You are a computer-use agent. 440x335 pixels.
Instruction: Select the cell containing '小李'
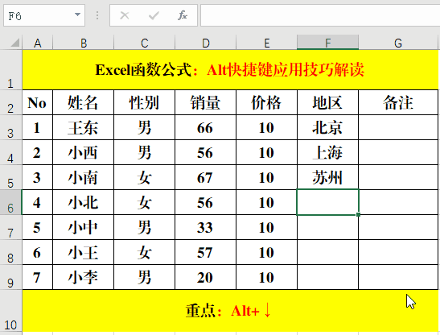point(84,277)
